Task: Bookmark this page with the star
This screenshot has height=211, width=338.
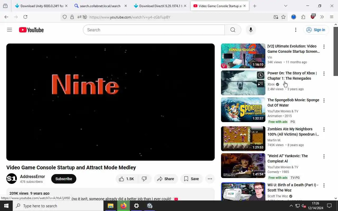Action: [x=283, y=17]
